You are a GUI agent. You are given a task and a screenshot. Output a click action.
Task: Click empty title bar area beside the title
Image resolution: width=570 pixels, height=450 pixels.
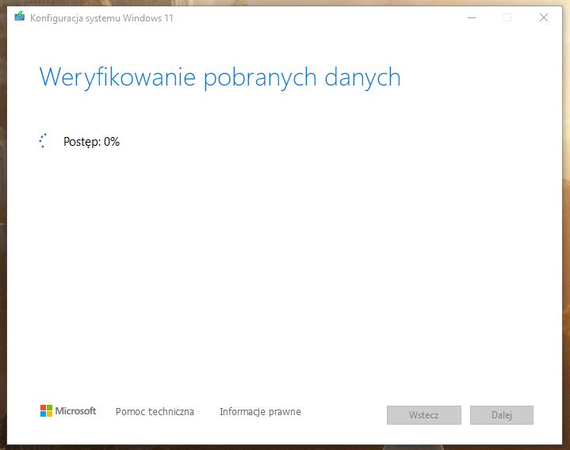(317, 17)
